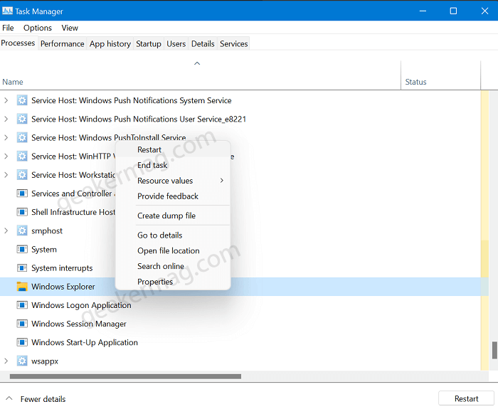
Task: Click Services and Controller app icon
Action: tap(22, 193)
